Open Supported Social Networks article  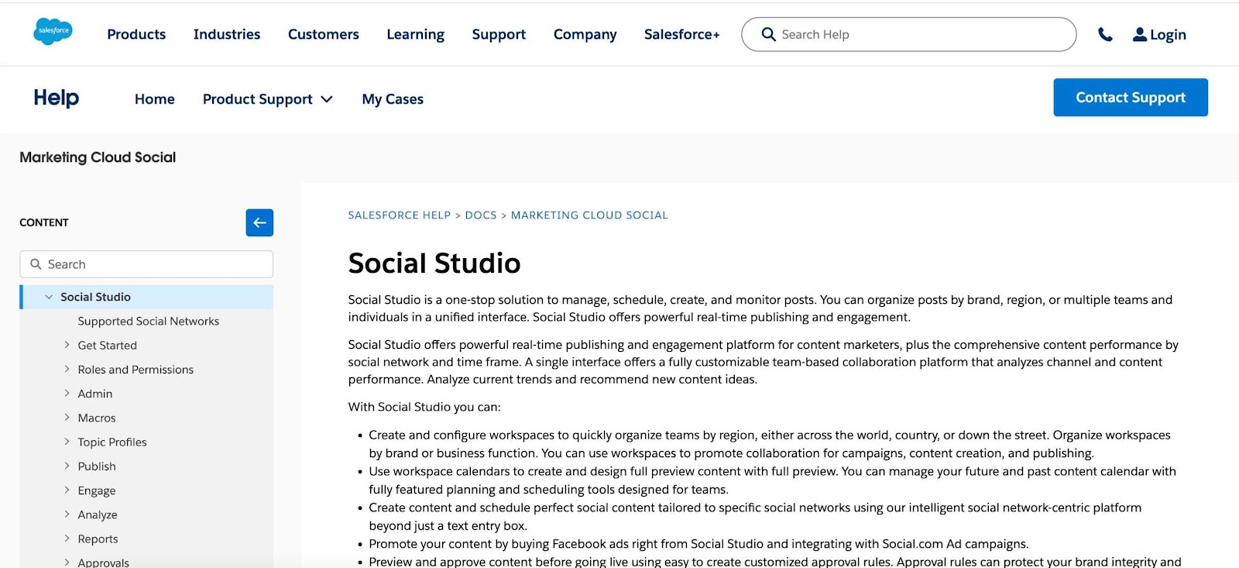pyautogui.click(x=148, y=321)
